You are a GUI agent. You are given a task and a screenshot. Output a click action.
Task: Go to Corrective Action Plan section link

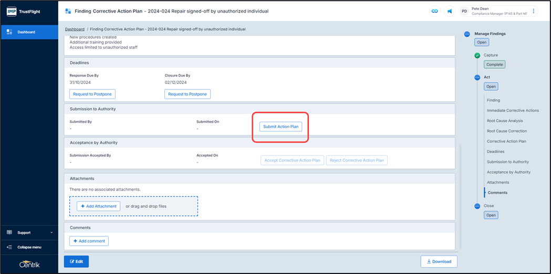pos(506,141)
